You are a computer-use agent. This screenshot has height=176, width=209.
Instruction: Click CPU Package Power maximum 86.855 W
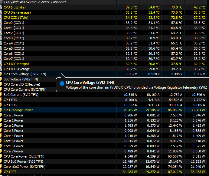pos(175,110)
